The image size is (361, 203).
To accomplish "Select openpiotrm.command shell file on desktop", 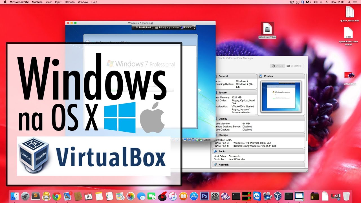I will [348, 36].
